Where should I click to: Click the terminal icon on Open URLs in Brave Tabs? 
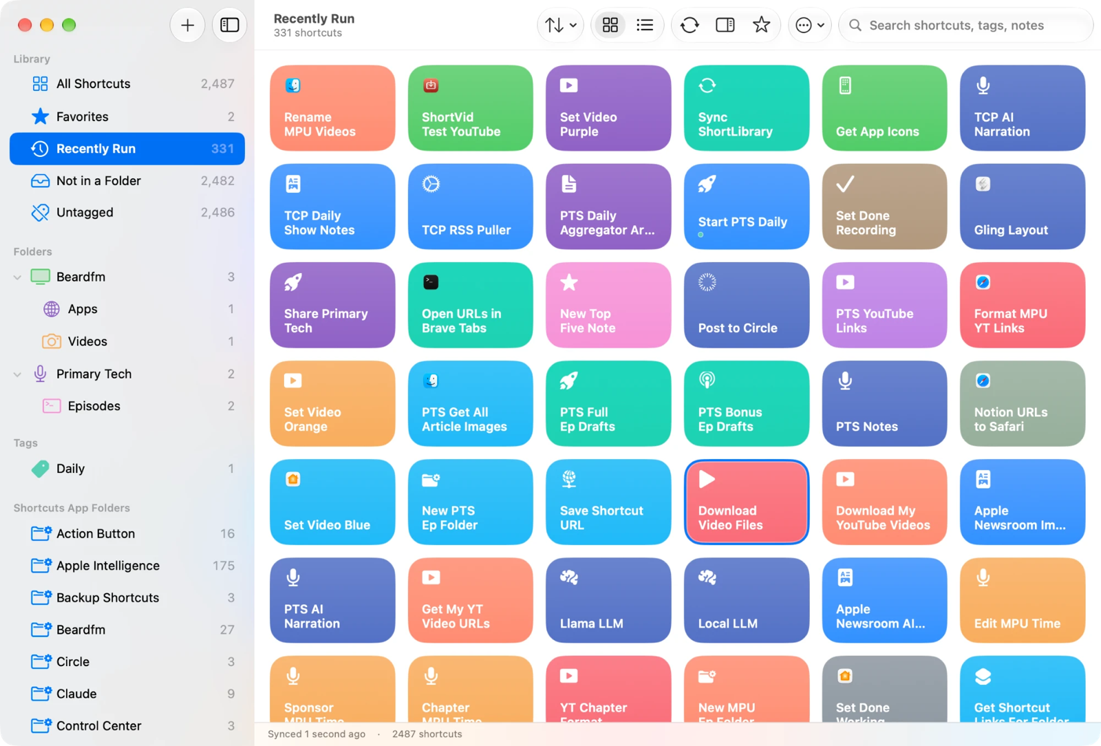coord(431,282)
